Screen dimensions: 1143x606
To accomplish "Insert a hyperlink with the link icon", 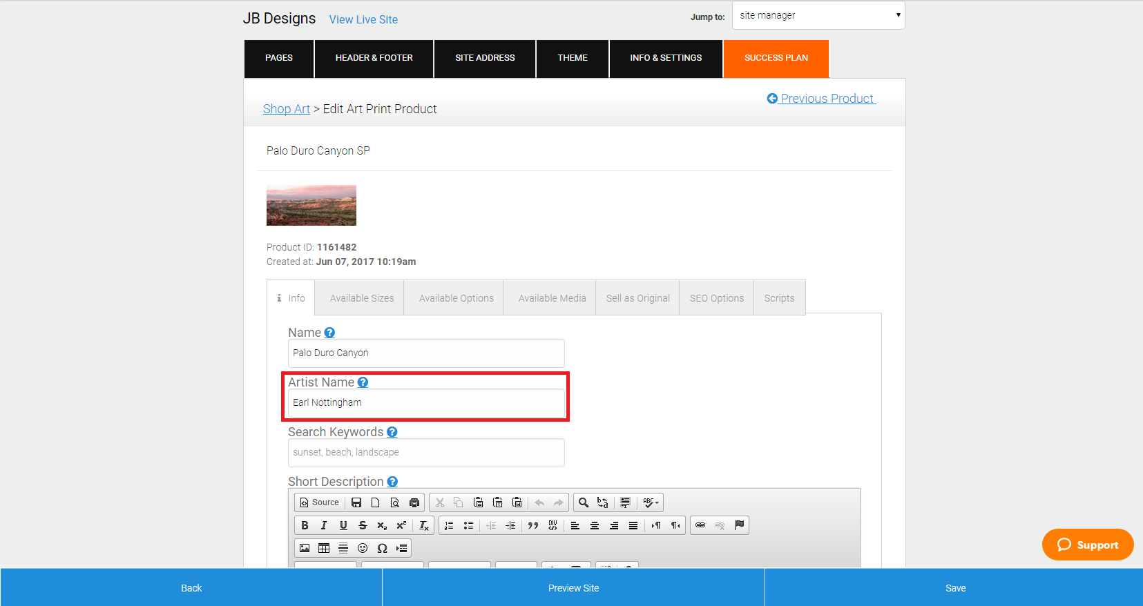I will click(700, 525).
